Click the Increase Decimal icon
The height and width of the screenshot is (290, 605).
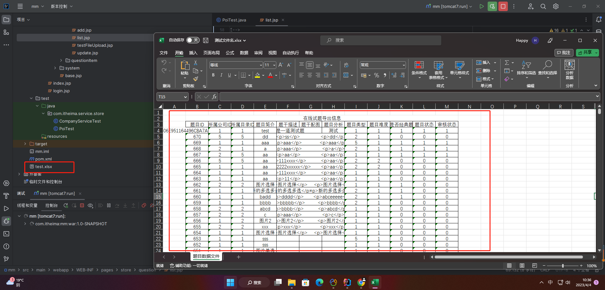click(x=394, y=75)
